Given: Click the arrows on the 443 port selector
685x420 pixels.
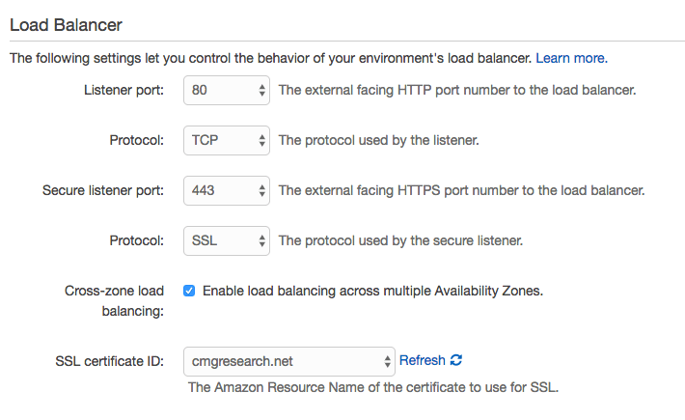Looking at the screenshot, I should pyautogui.click(x=262, y=190).
